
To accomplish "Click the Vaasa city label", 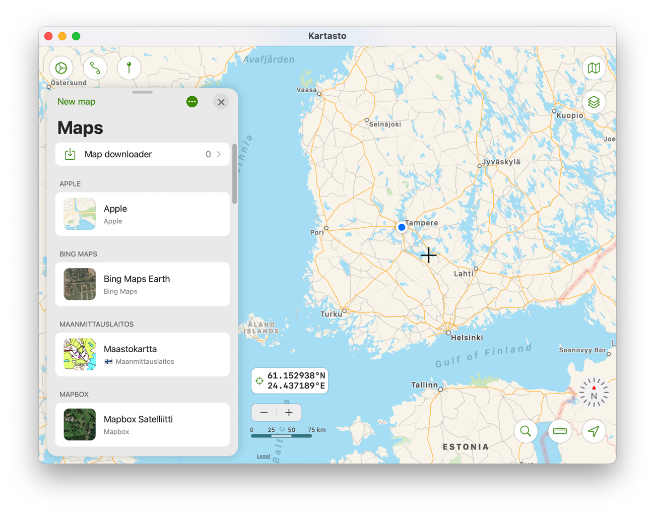I will coord(306,90).
